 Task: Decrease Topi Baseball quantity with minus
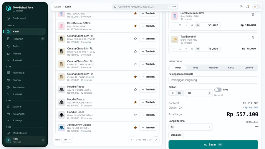point(174,49)
